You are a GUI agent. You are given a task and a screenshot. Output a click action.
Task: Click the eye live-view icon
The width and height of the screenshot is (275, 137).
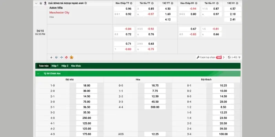[x=62, y=57]
